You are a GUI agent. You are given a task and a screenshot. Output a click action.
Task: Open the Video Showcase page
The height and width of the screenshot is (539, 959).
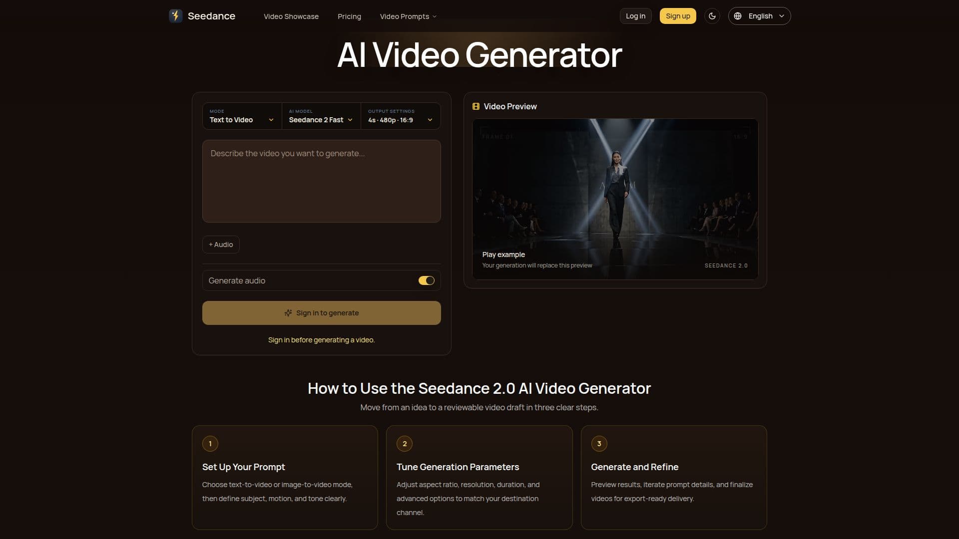[291, 16]
